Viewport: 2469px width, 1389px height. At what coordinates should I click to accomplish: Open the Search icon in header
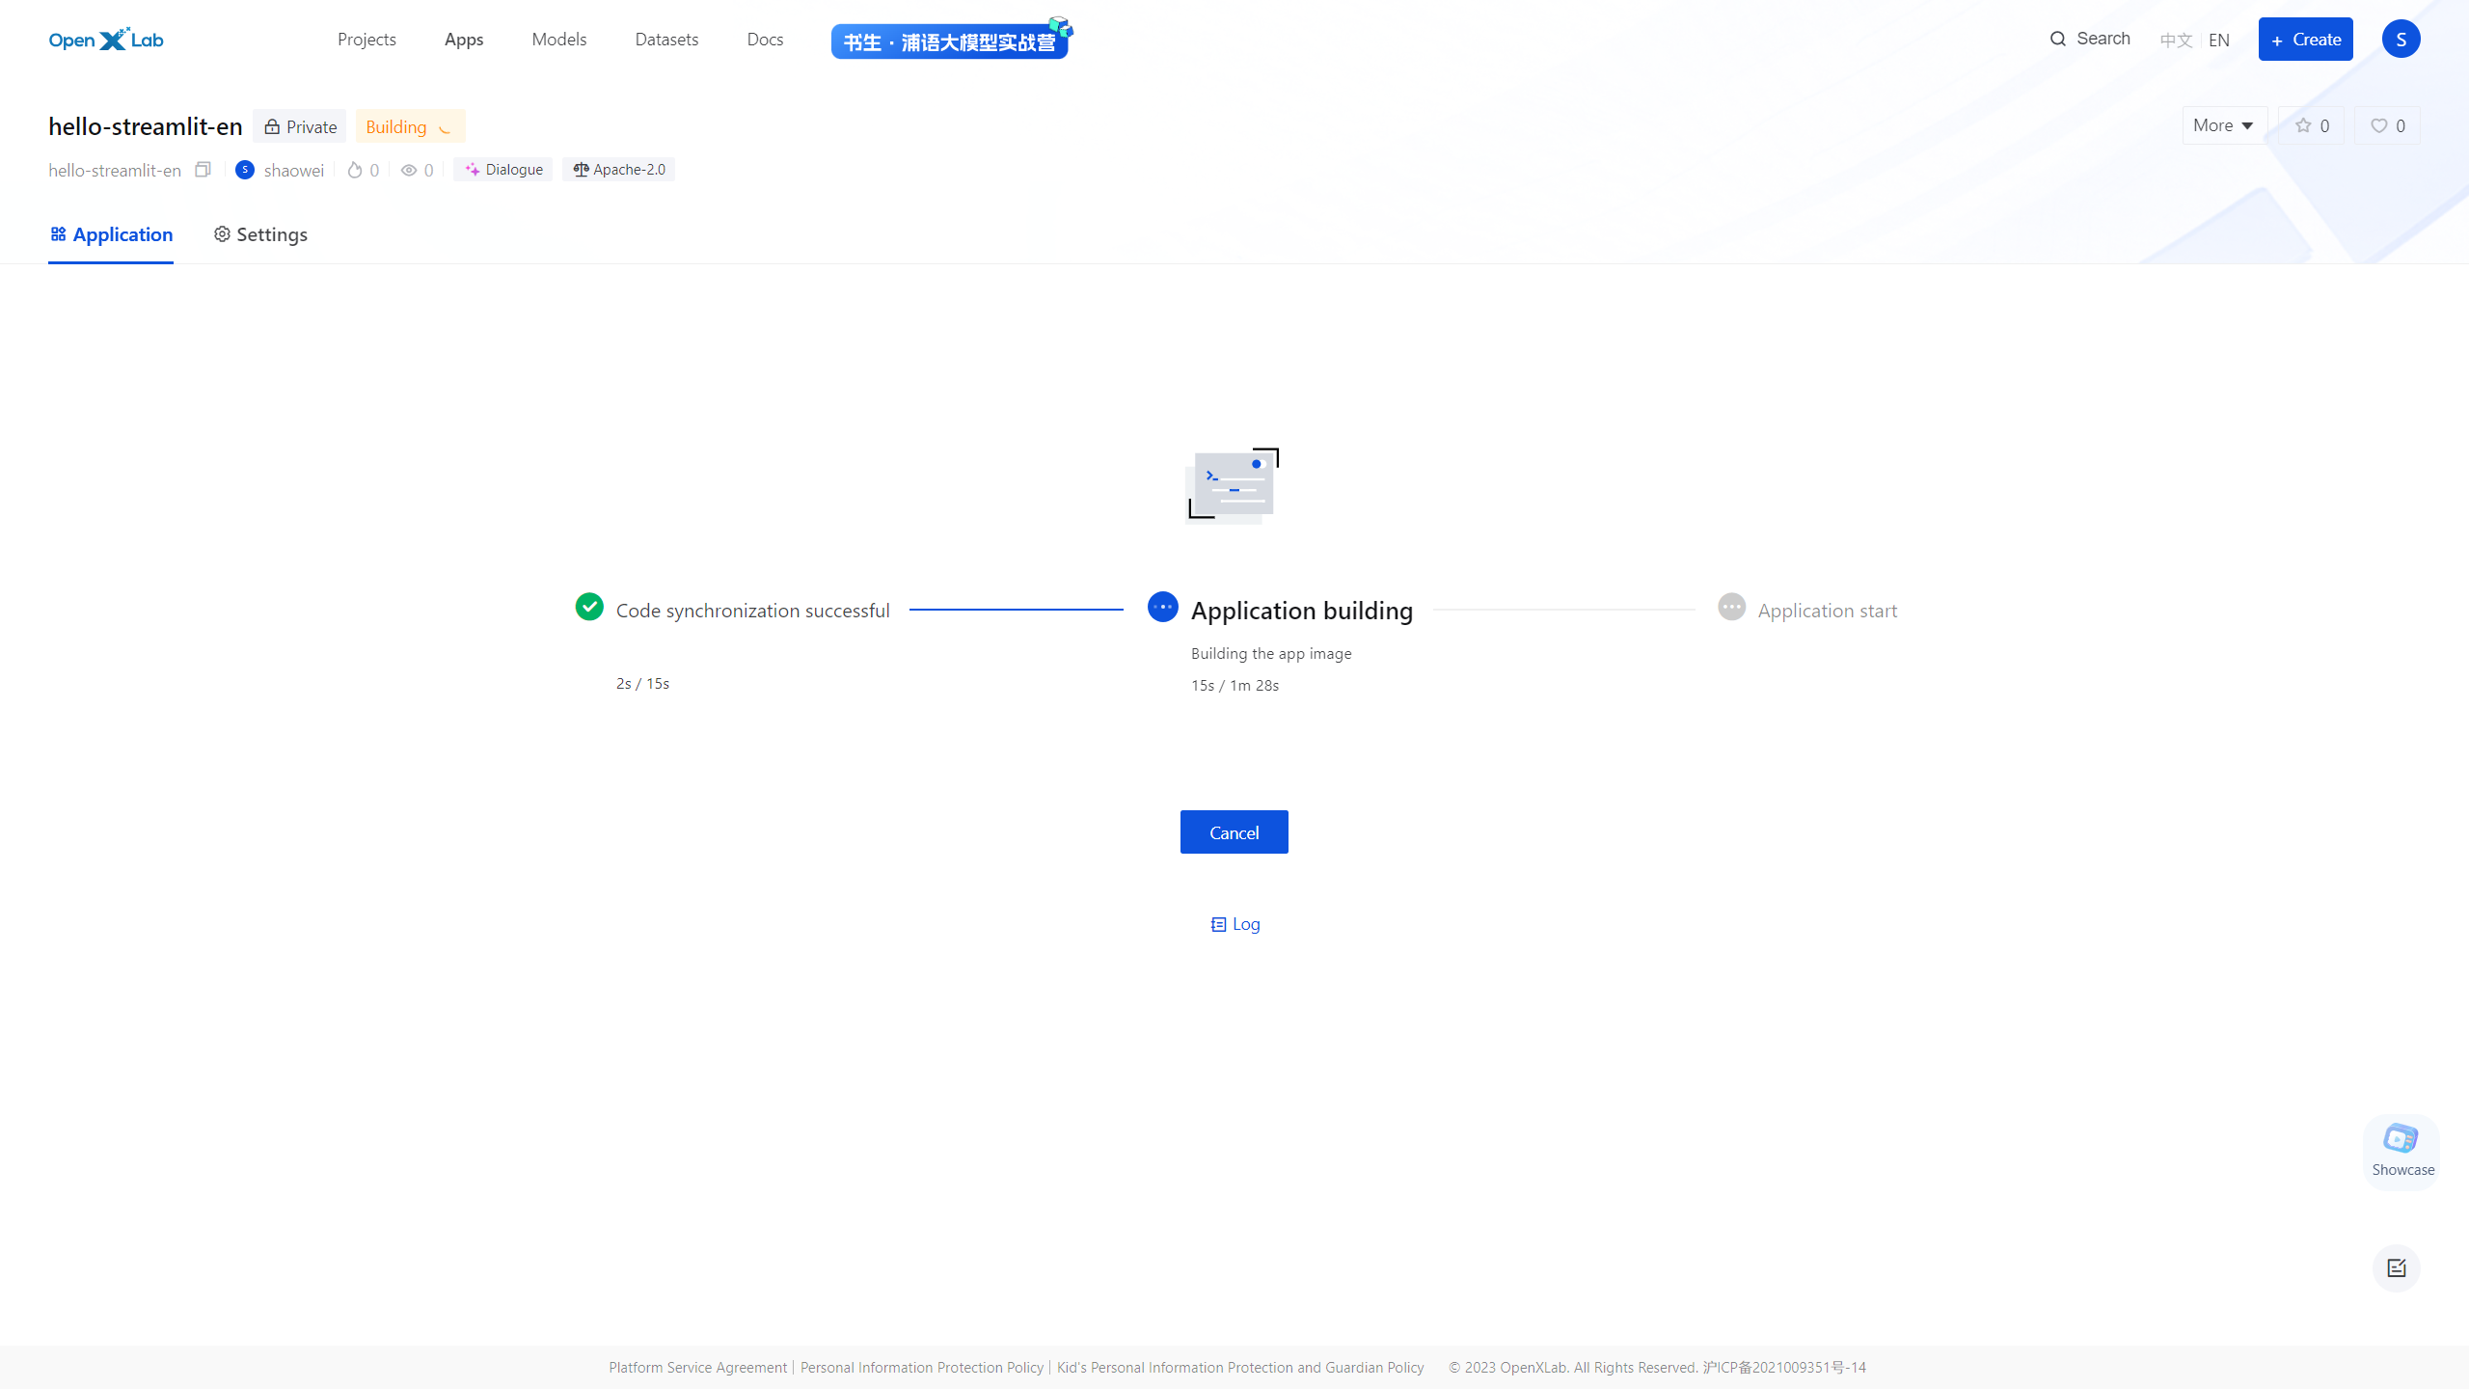(2058, 39)
